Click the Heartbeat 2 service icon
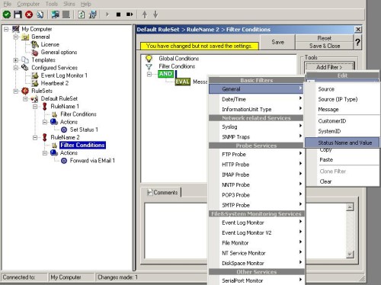This screenshot has width=381, height=285. [35, 83]
